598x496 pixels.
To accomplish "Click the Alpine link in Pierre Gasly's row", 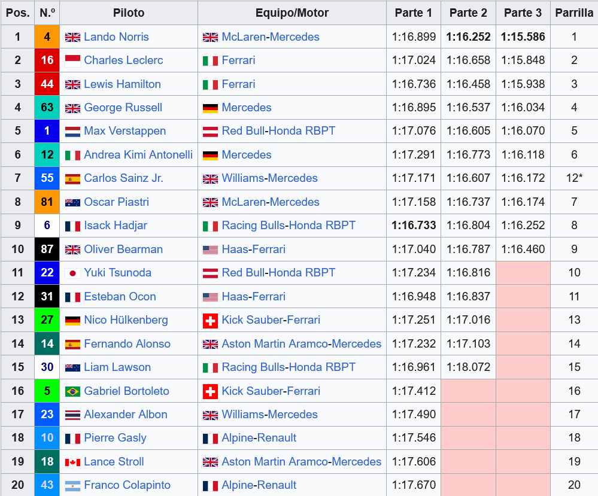I will click(x=238, y=438).
